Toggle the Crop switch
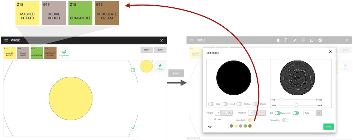353x140 pixels. (x=211, y=104)
